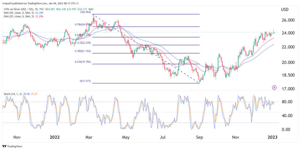This screenshot has width=300, height=150.
Task: Click the Fibonacci 0.786(24.955) level label
Action: point(83,24)
